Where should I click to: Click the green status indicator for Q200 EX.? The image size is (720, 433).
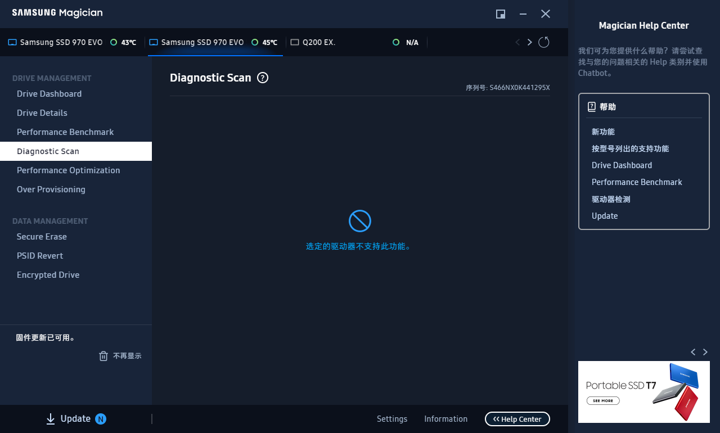395,42
